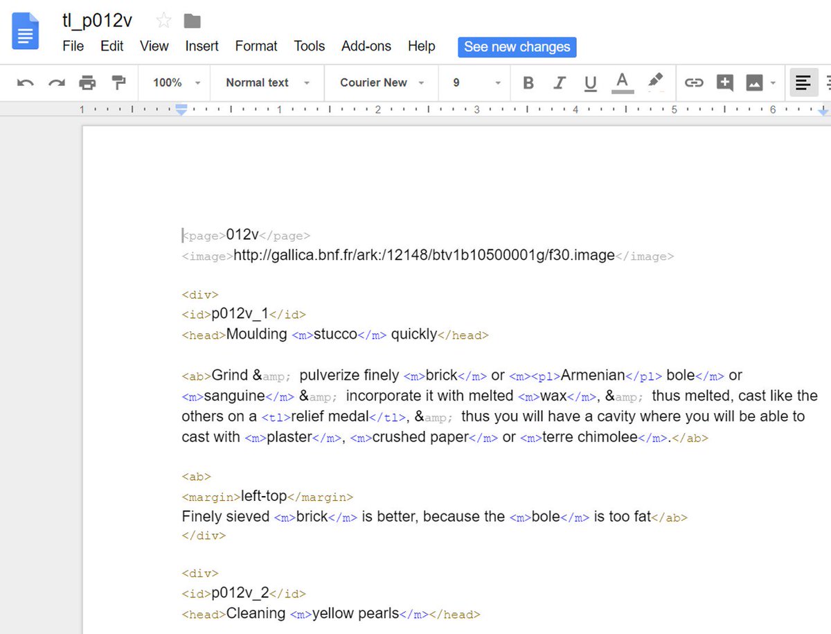Enable left text alignment
831x634 pixels.
pos(803,83)
